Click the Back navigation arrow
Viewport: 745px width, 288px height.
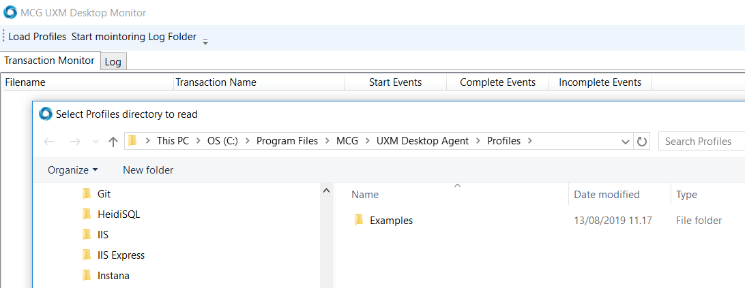[x=49, y=142]
